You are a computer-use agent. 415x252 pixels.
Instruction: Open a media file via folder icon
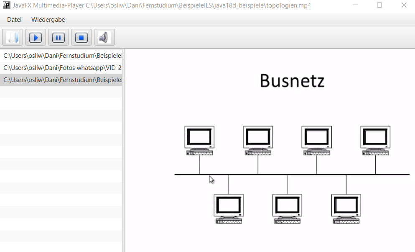point(13,38)
